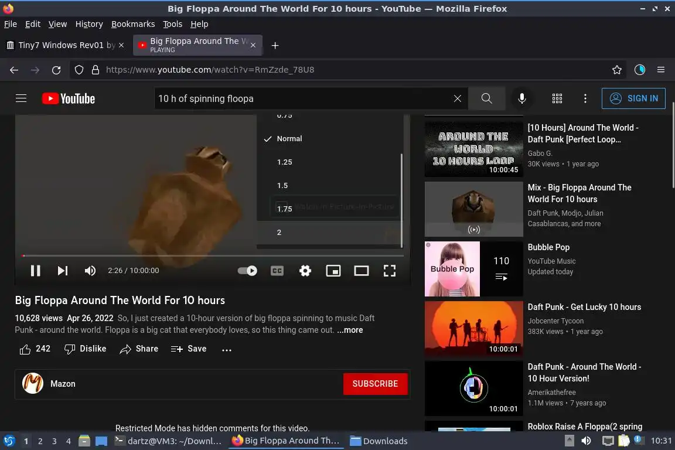Toggle closed captions CC button

tap(277, 271)
